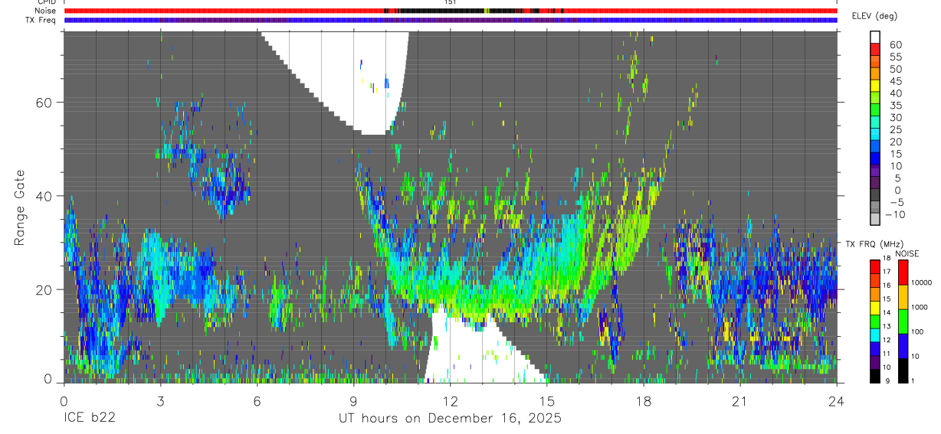Click the white top swatch of ELEV colorbar

[x=875, y=38]
